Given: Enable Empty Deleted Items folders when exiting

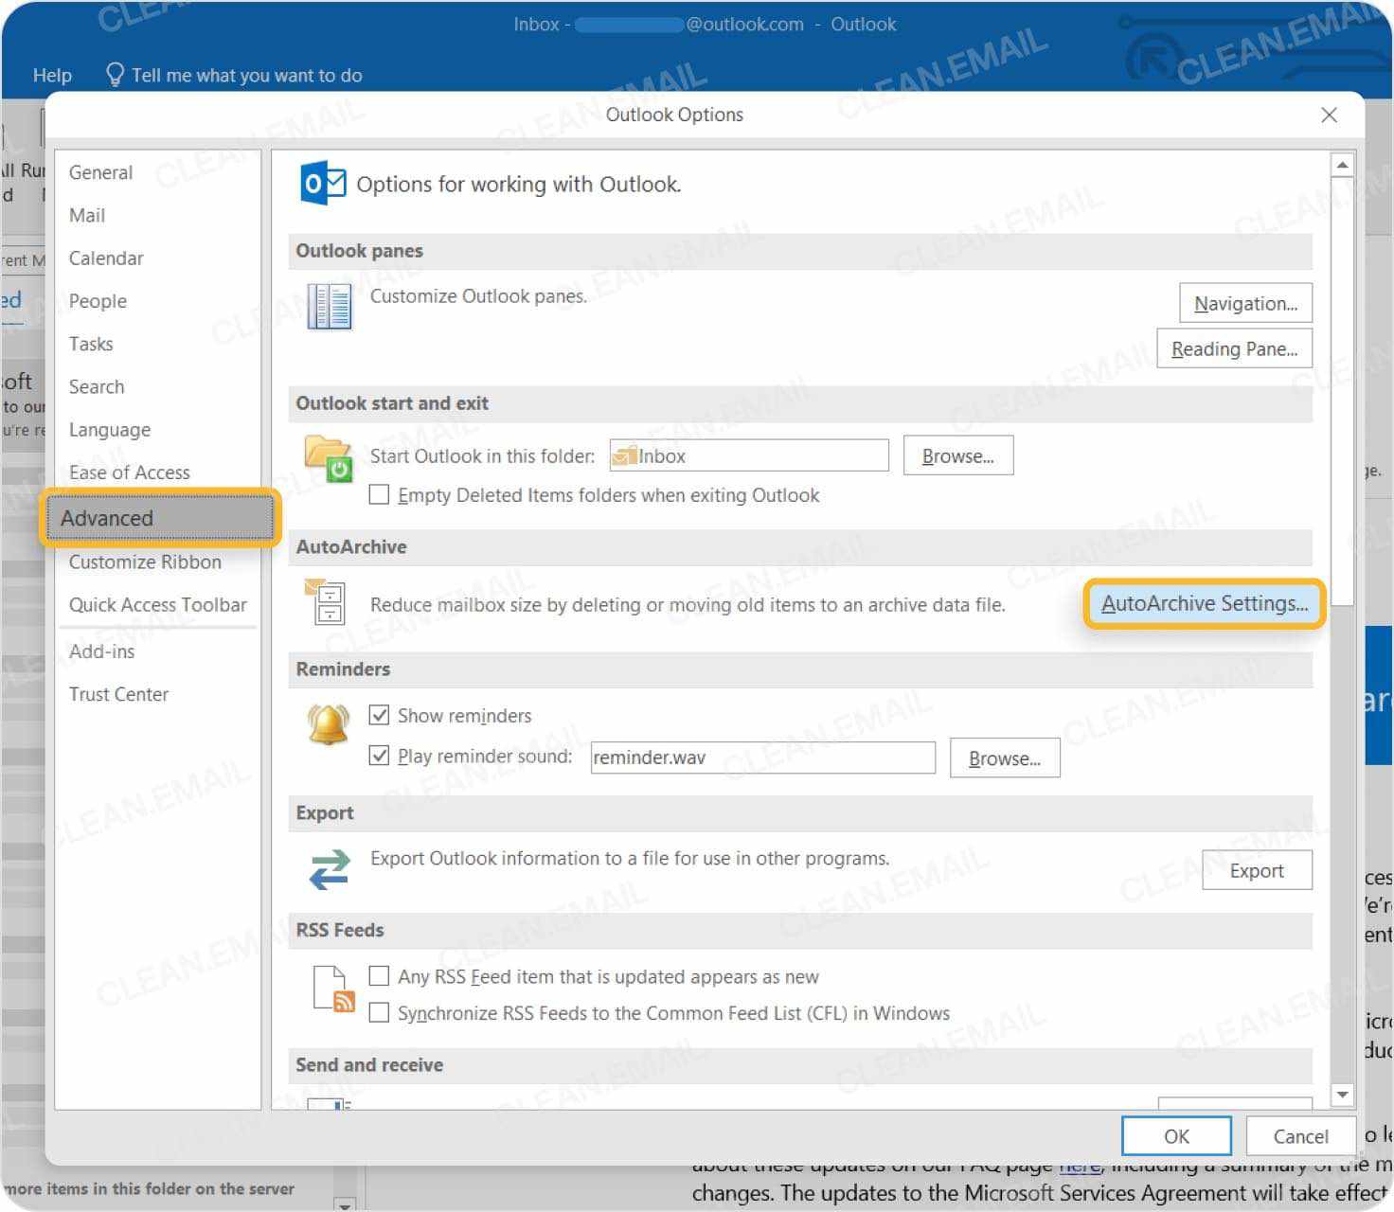Looking at the screenshot, I should point(379,494).
